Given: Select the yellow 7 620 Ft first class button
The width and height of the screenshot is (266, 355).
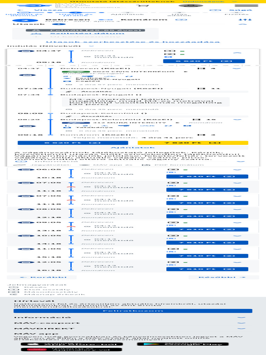Looking at the screenshot, I should click(x=193, y=143).
